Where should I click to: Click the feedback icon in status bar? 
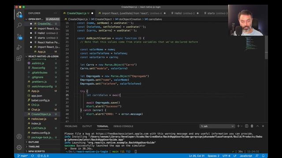257,156
